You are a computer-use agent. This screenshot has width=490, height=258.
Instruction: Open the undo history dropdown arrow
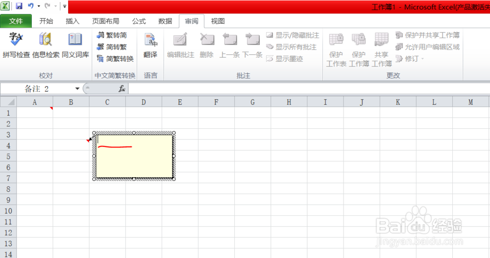click(x=39, y=6)
